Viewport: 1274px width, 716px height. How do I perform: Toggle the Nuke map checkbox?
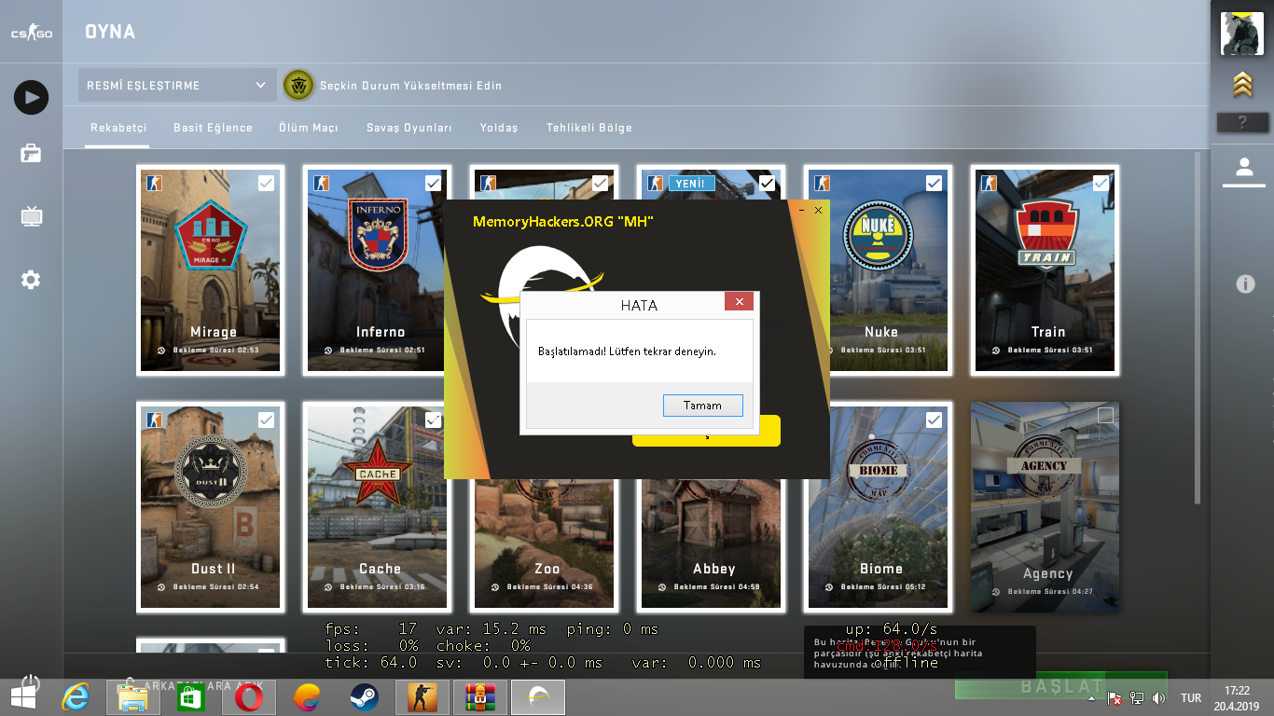934,184
